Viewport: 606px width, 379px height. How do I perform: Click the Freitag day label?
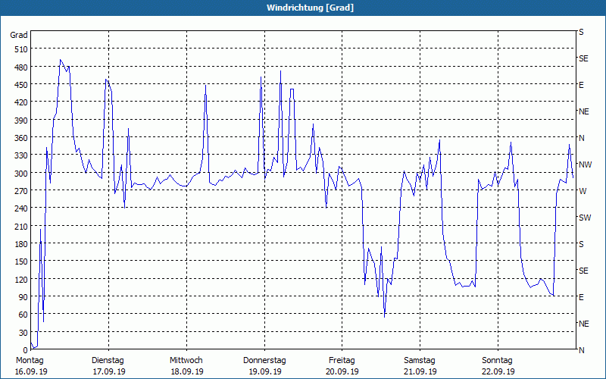point(342,361)
